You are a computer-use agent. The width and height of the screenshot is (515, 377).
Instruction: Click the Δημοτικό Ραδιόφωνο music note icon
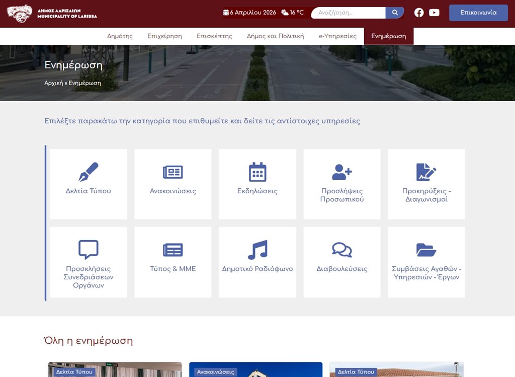[x=257, y=250]
